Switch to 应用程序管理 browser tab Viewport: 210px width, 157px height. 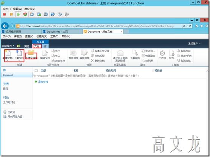[21, 32]
